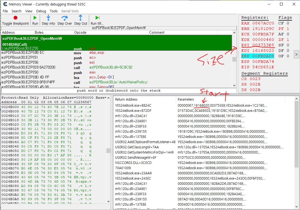The width and height of the screenshot is (300, 210).
Task: Select the YES24eBook.exe+B72DF stack entry
Action: 203,111
